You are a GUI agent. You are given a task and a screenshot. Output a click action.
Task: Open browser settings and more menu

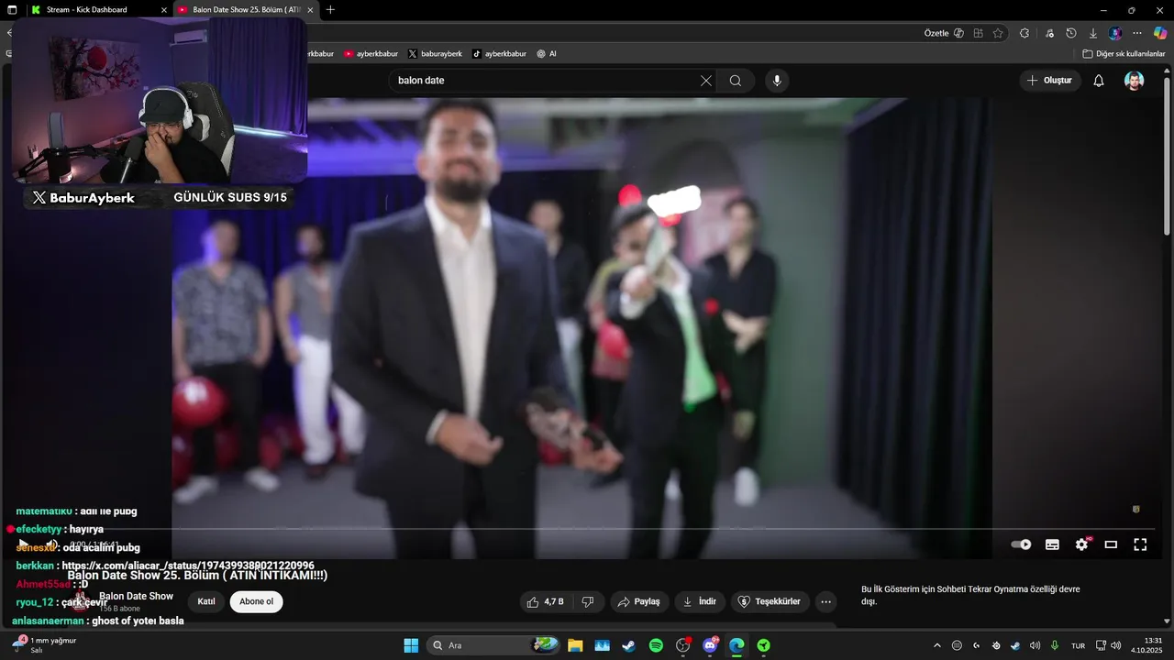pyautogui.click(x=1137, y=33)
